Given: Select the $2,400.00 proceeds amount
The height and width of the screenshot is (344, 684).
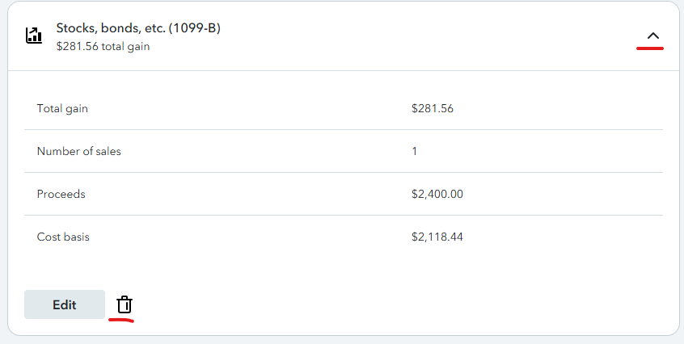Looking at the screenshot, I should pos(437,194).
